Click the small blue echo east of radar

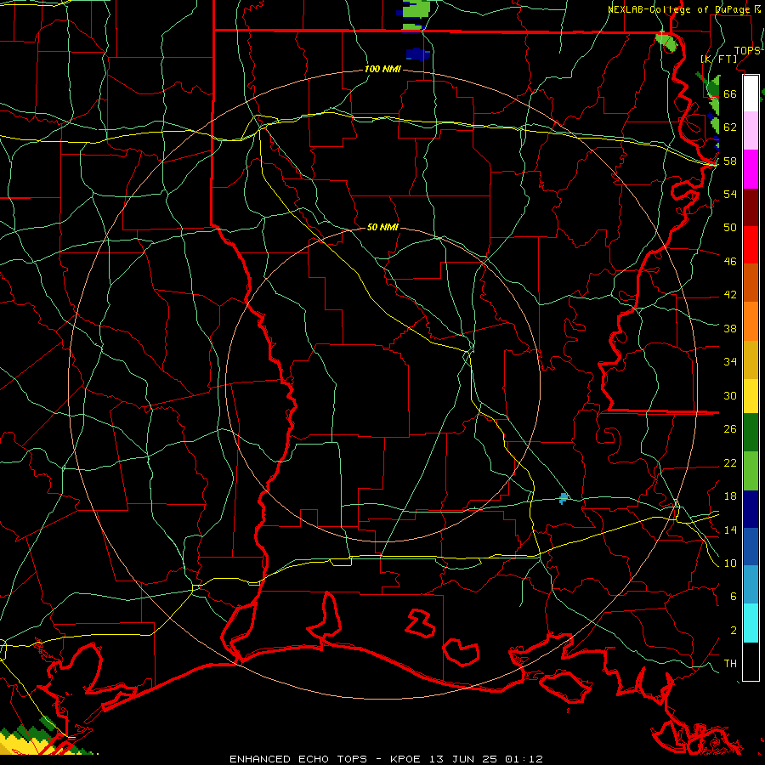564,498
